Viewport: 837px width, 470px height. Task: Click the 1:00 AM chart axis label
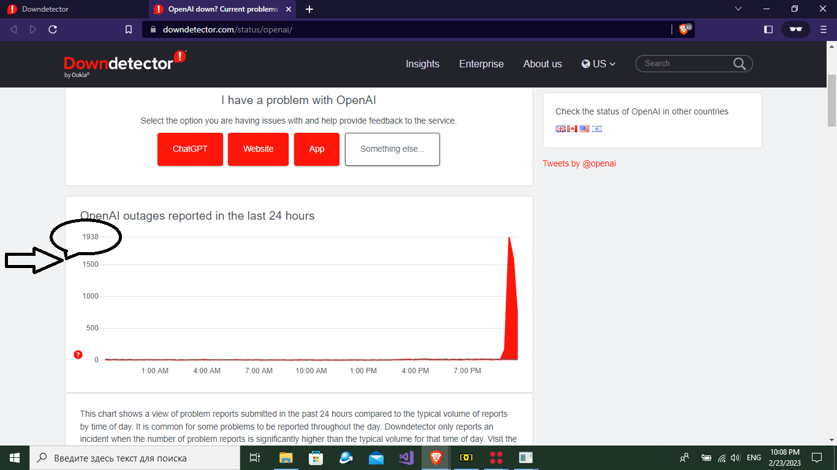click(155, 371)
